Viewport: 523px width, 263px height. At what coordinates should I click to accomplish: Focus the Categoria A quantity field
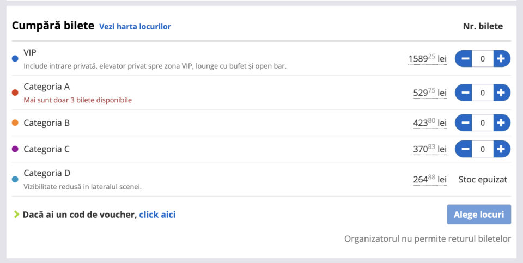[x=483, y=93]
